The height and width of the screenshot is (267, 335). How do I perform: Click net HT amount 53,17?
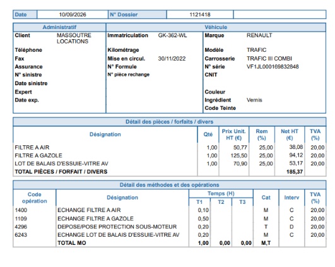(296, 163)
